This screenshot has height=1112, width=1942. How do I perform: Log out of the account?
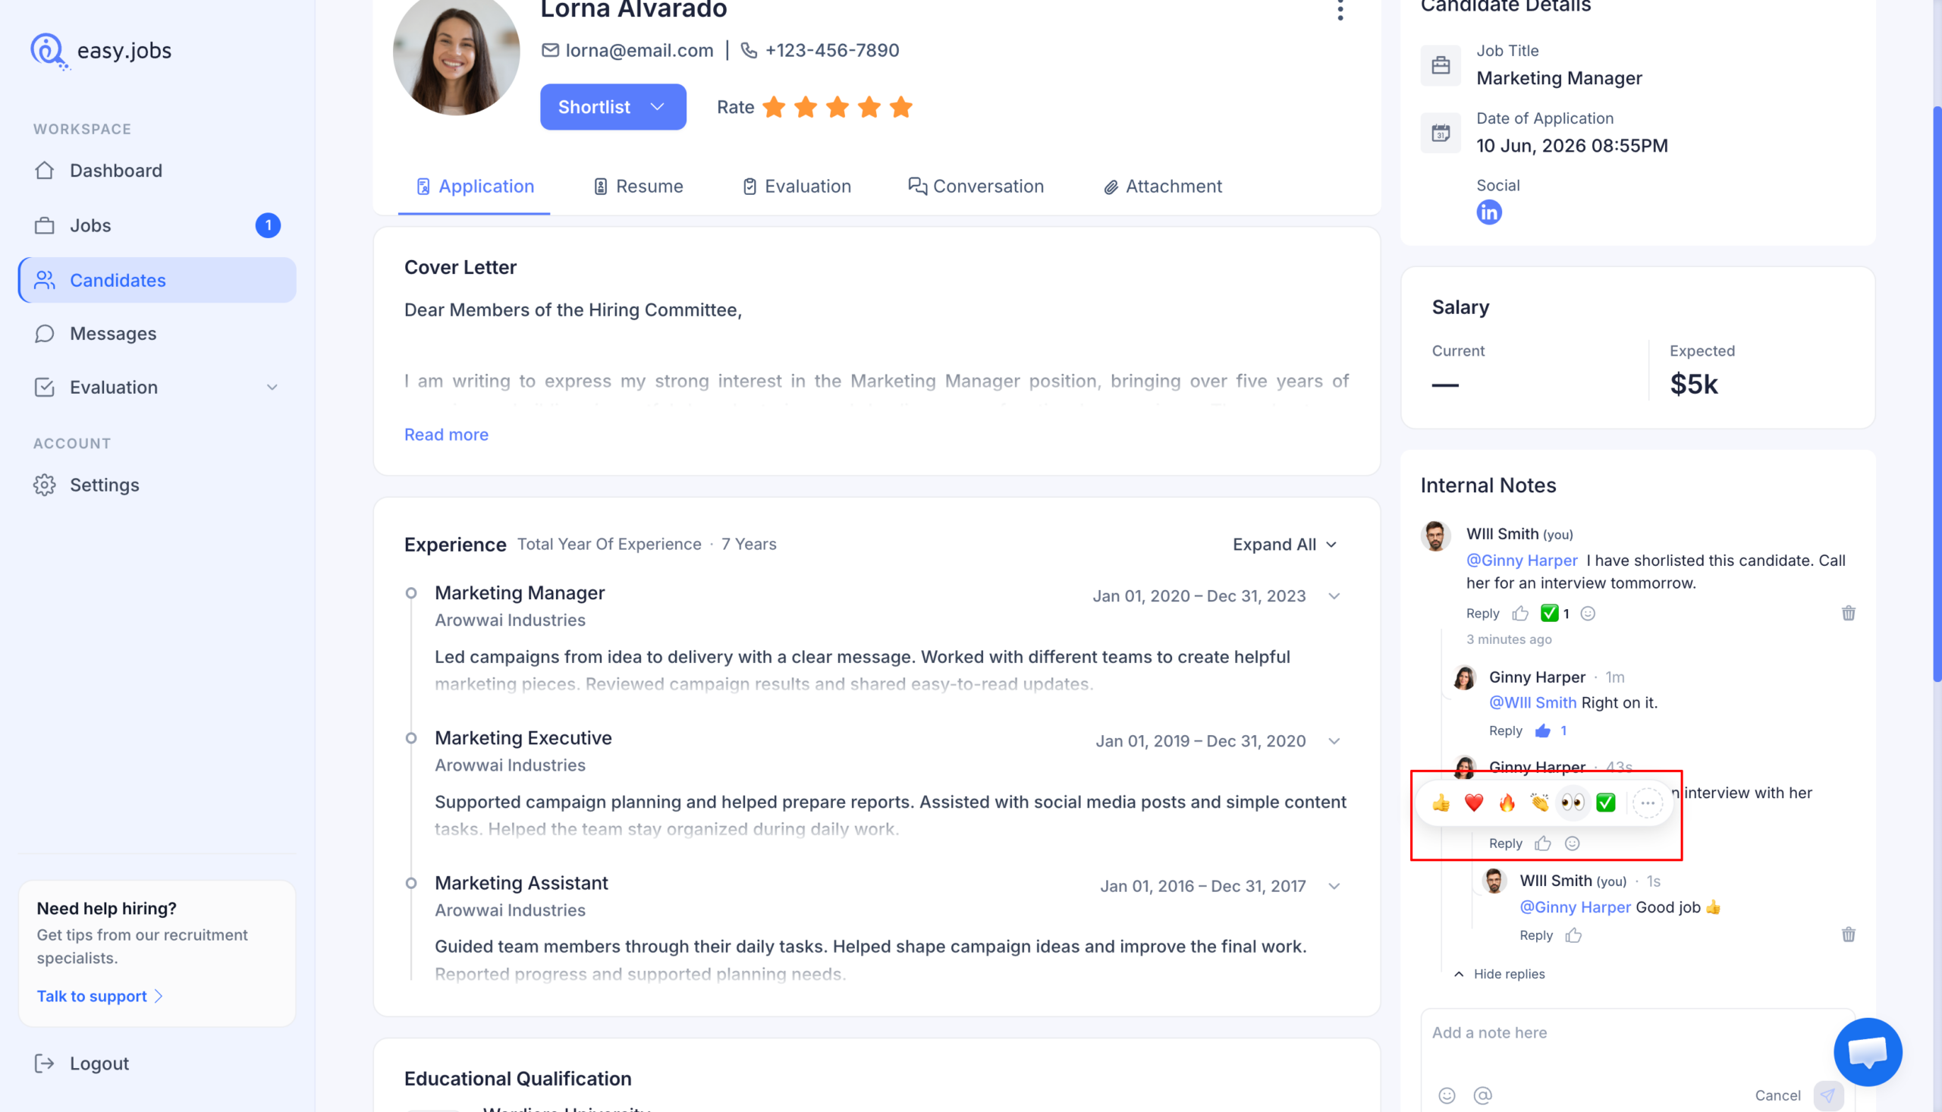coord(82,1063)
